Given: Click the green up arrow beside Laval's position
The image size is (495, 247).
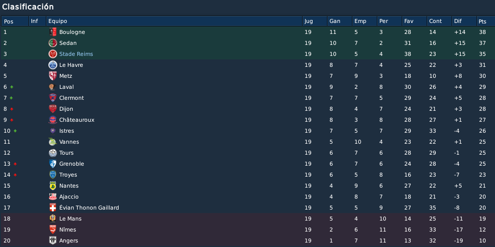Looking at the screenshot, I should pos(11,87).
